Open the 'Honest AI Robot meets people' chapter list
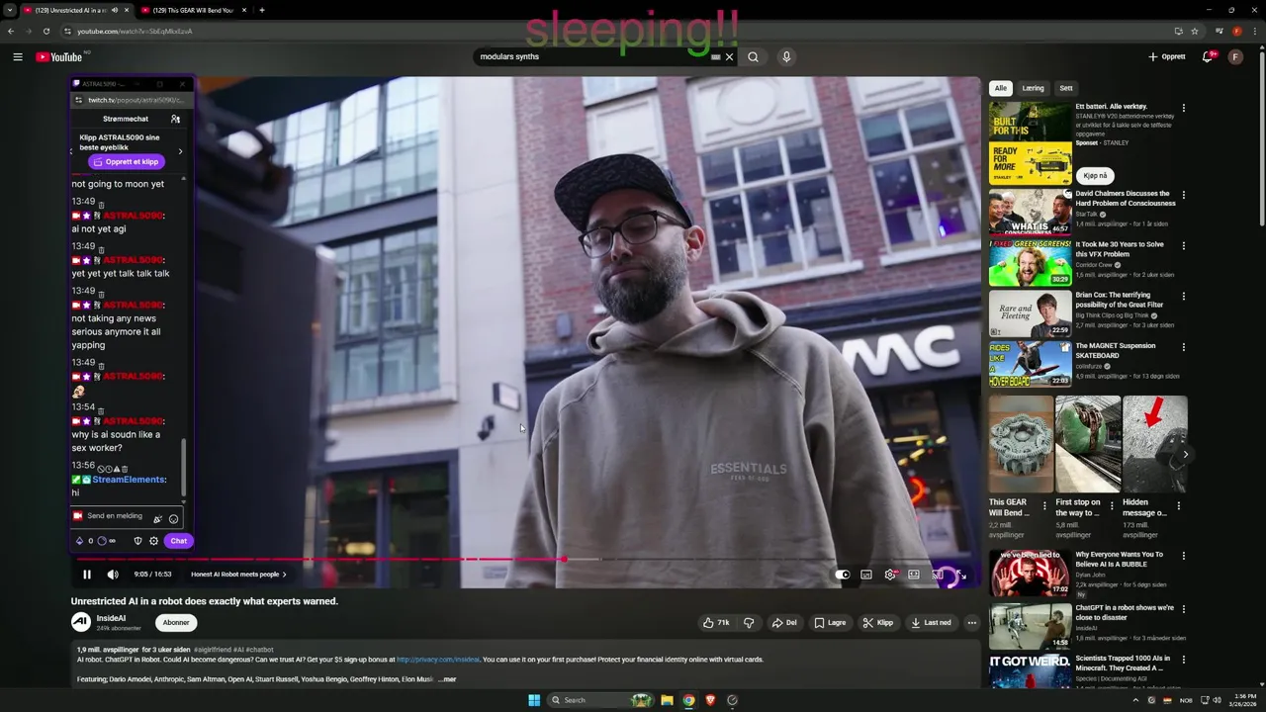Screen dimensions: 1266x712 pos(238,575)
